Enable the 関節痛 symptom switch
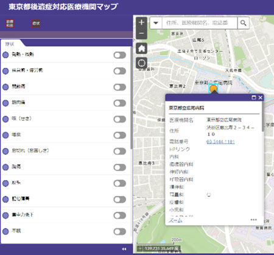The height and width of the screenshot is (255, 274). (x=120, y=87)
